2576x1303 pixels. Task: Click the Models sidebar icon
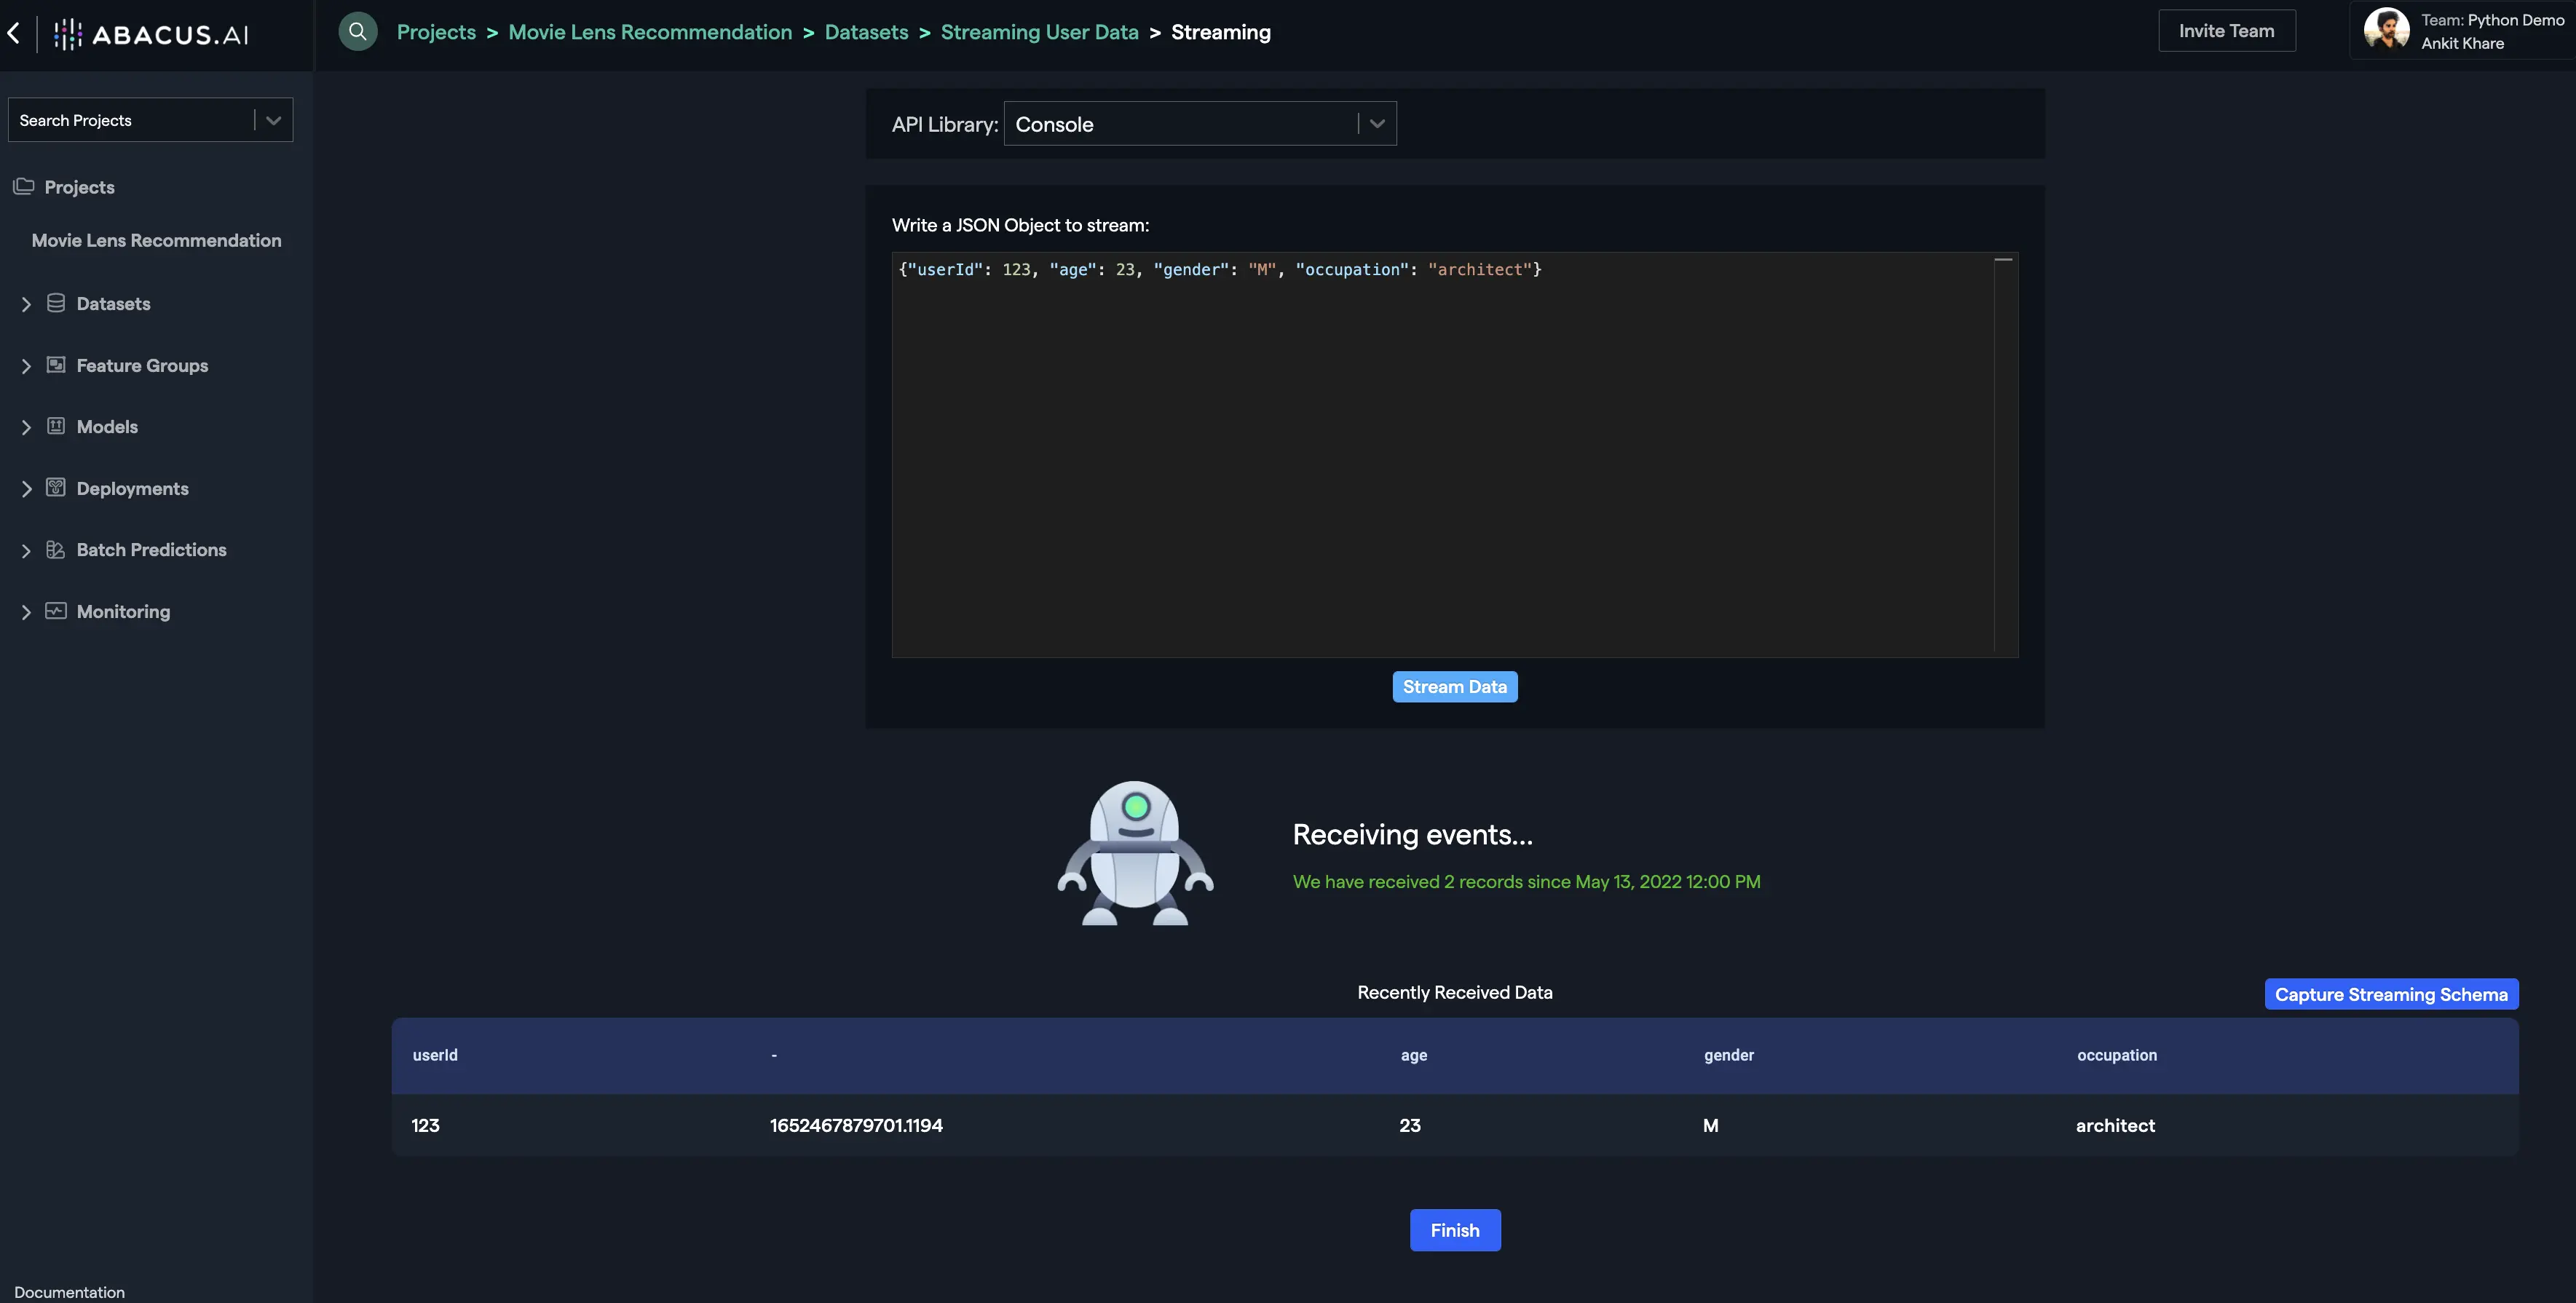[56, 426]
